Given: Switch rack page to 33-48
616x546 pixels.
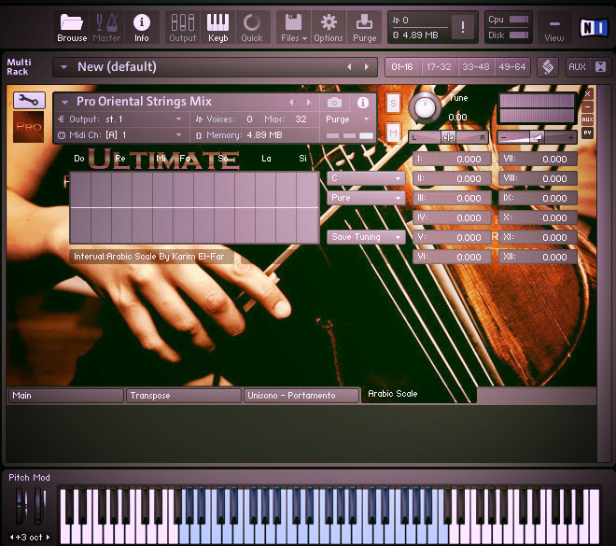Looking at the screenshot, I should pos(476,67).
